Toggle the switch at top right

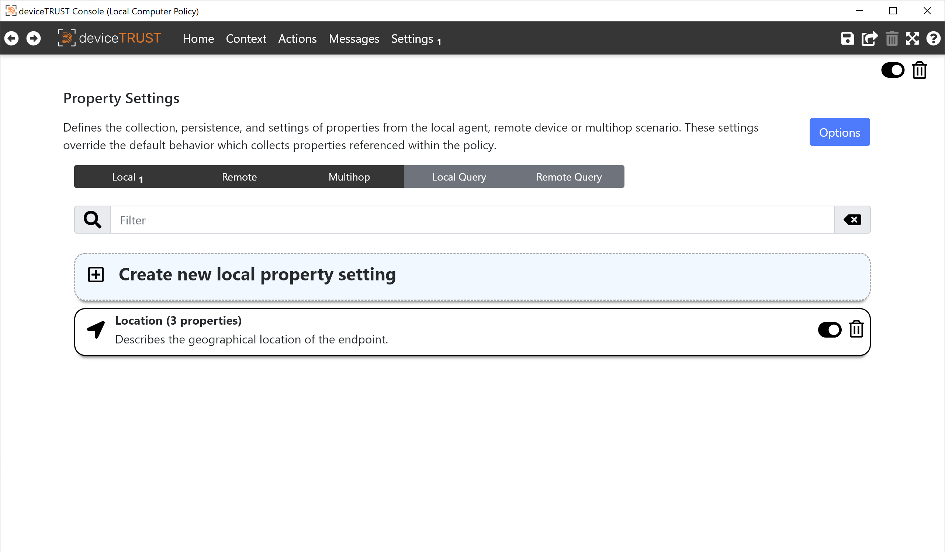click(893, 70)
